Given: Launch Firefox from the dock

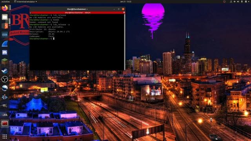Looking at the screenshot, I should [x=5, y=8].
